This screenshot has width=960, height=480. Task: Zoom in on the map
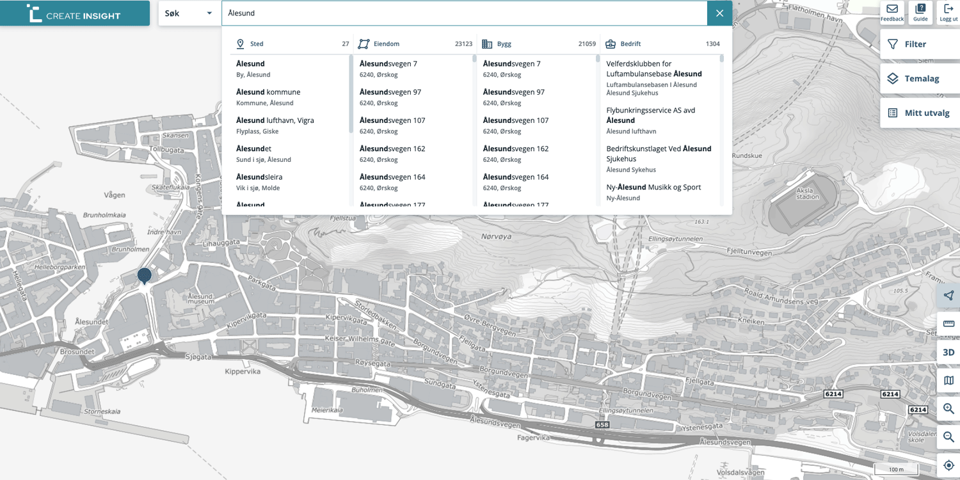tap(948, 408)
